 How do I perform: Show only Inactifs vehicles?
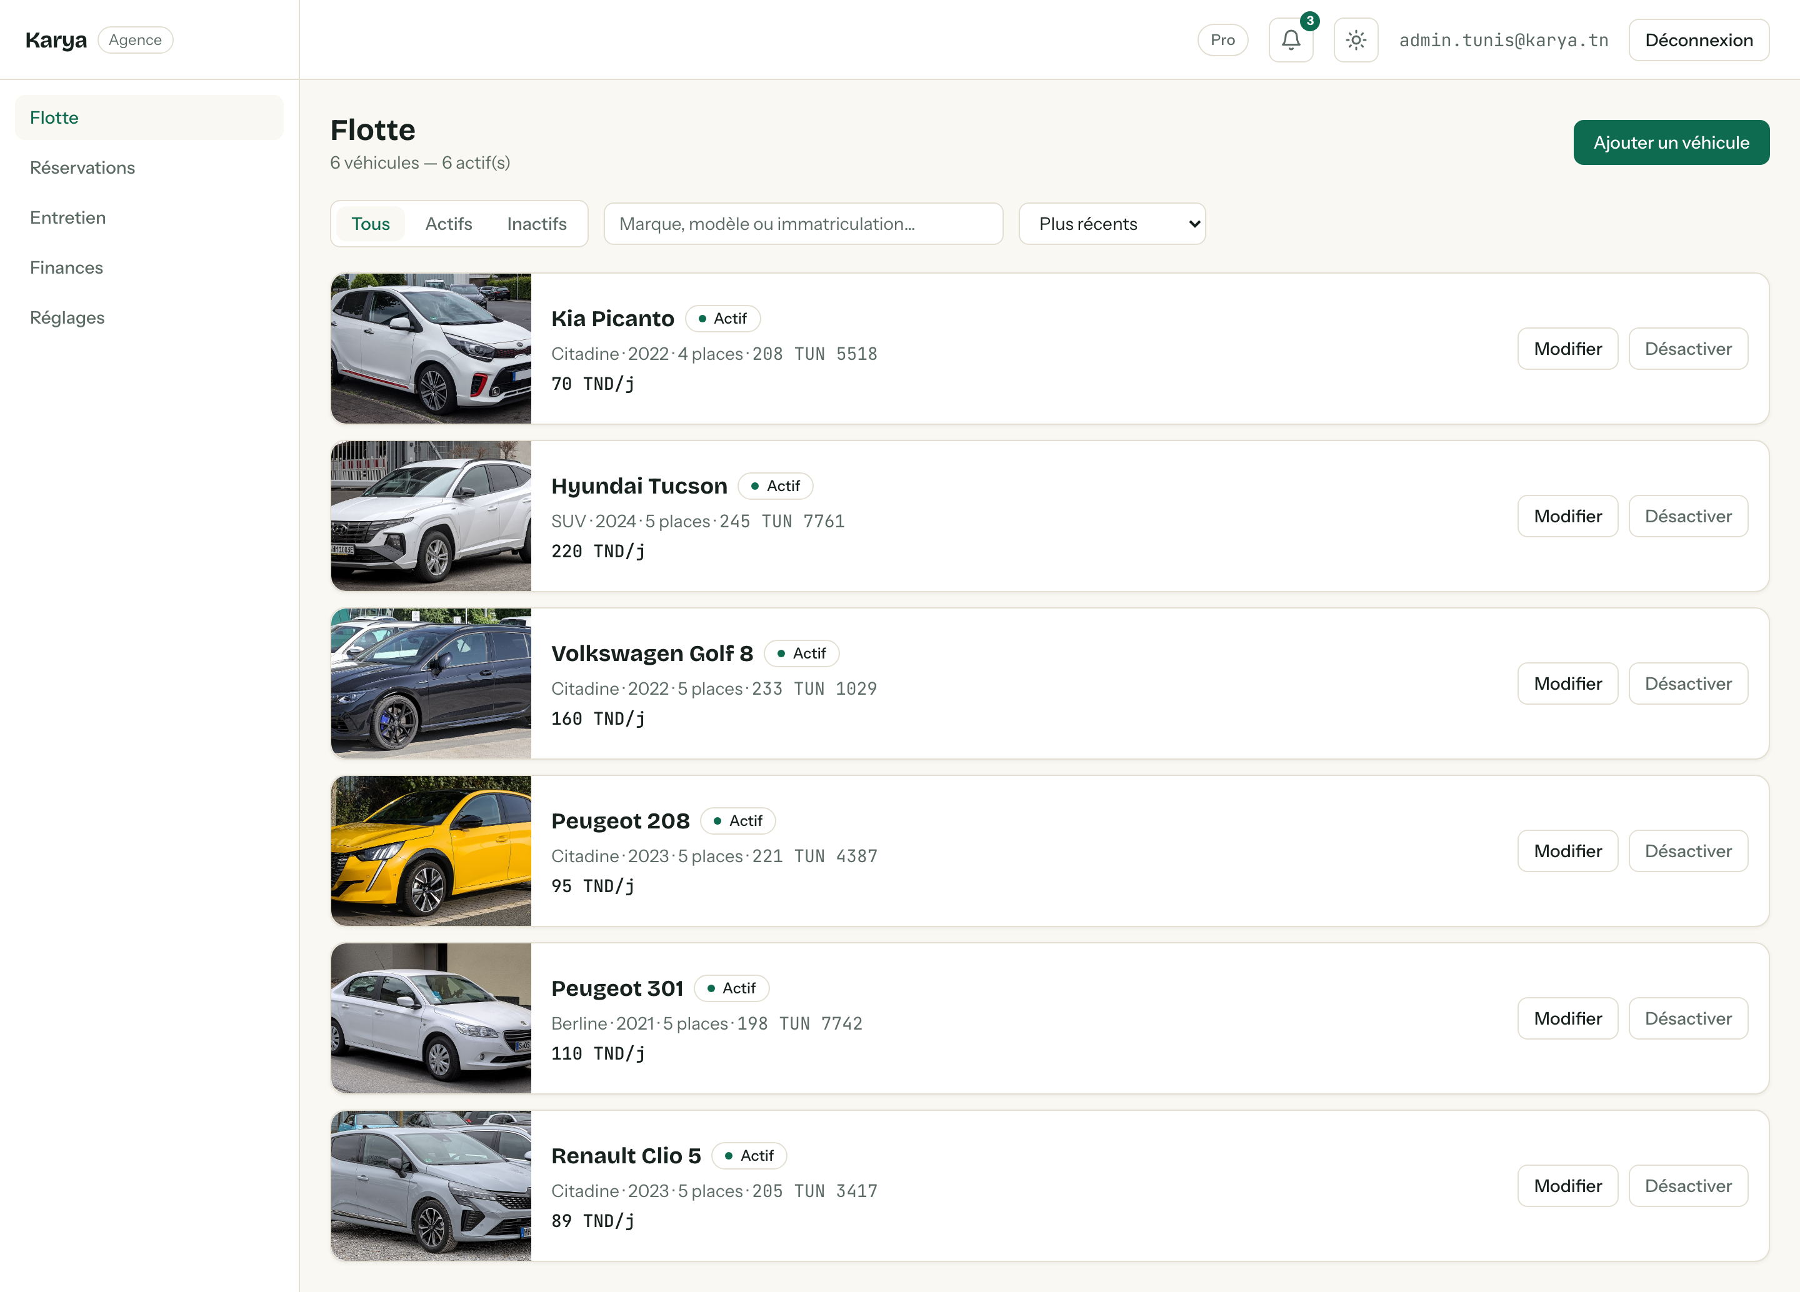536,224
